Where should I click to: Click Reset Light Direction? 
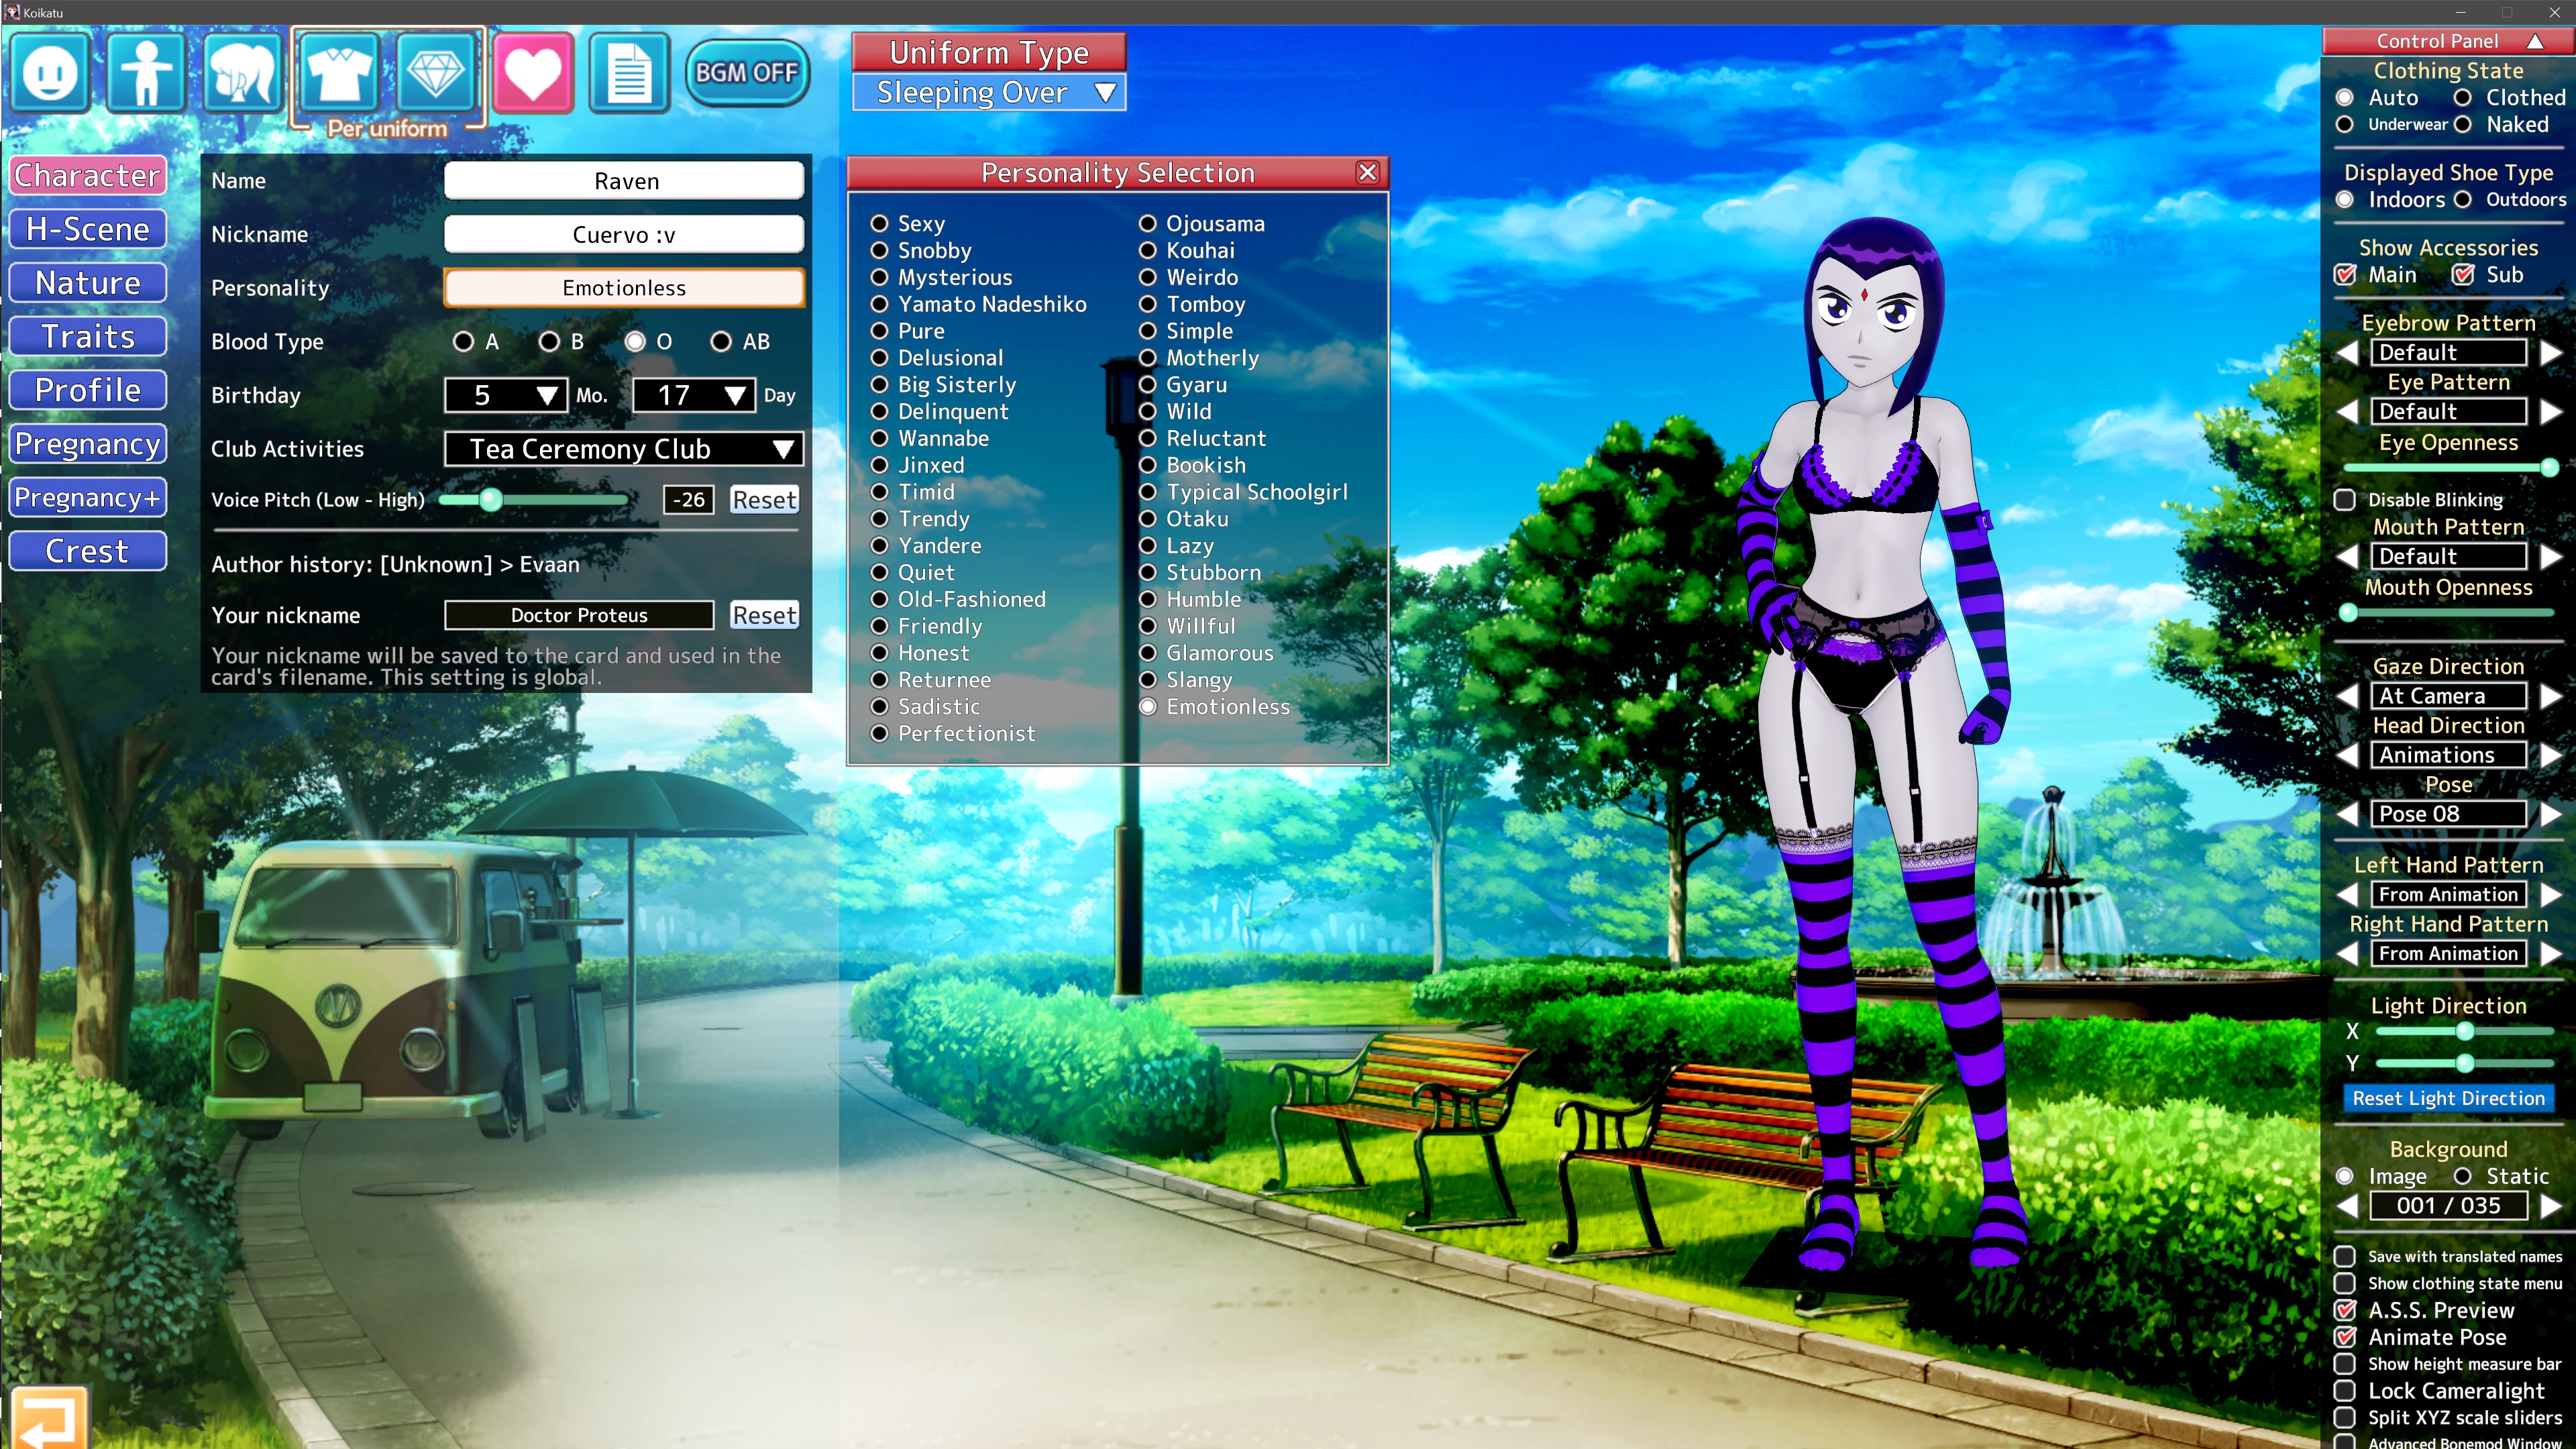pyautogui.click(x=2448, y=1098)
